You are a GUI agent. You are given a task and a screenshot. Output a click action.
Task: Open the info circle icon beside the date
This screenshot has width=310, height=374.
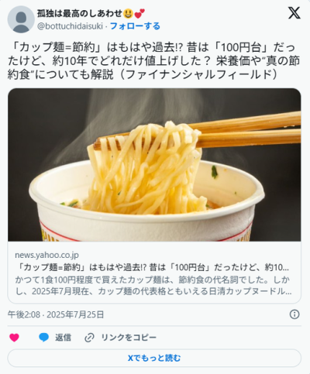[294, 314]
